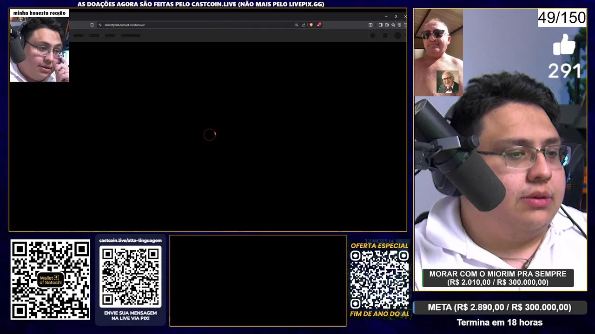Click the castcoin.live/alta-linguagem QR code

130,276
